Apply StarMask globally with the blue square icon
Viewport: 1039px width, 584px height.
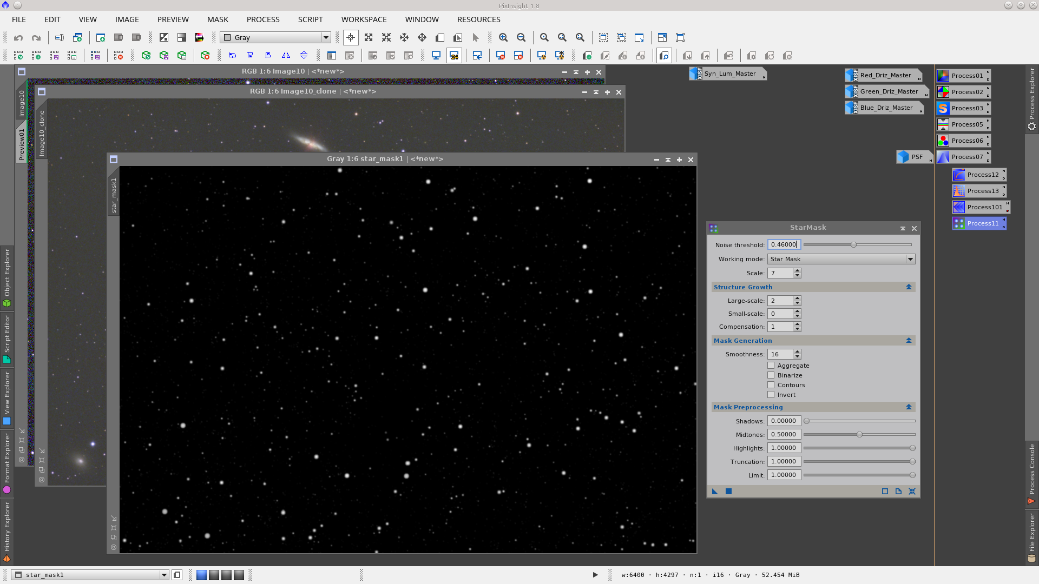click(728, 492)
